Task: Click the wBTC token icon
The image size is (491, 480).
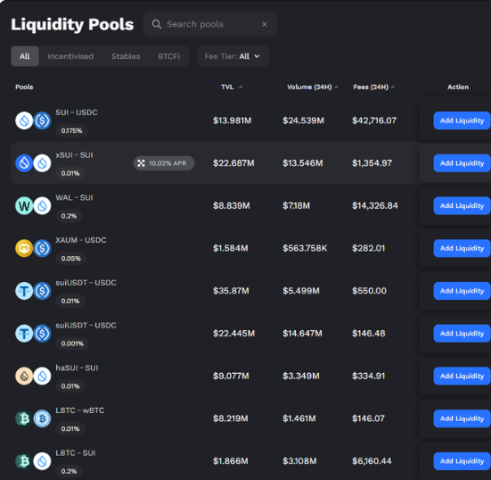Action: pos(42,418)
